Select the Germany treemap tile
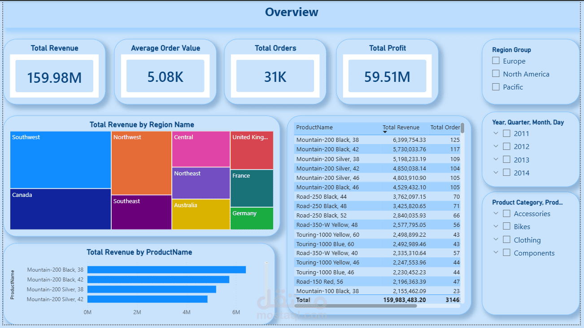Screen dimensions: 584x328 point(252,218)
